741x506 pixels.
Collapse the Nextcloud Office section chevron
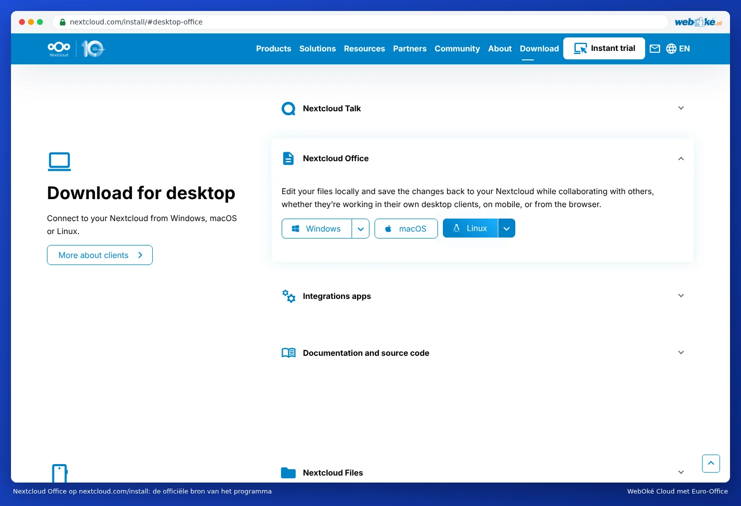pos(681,158)
